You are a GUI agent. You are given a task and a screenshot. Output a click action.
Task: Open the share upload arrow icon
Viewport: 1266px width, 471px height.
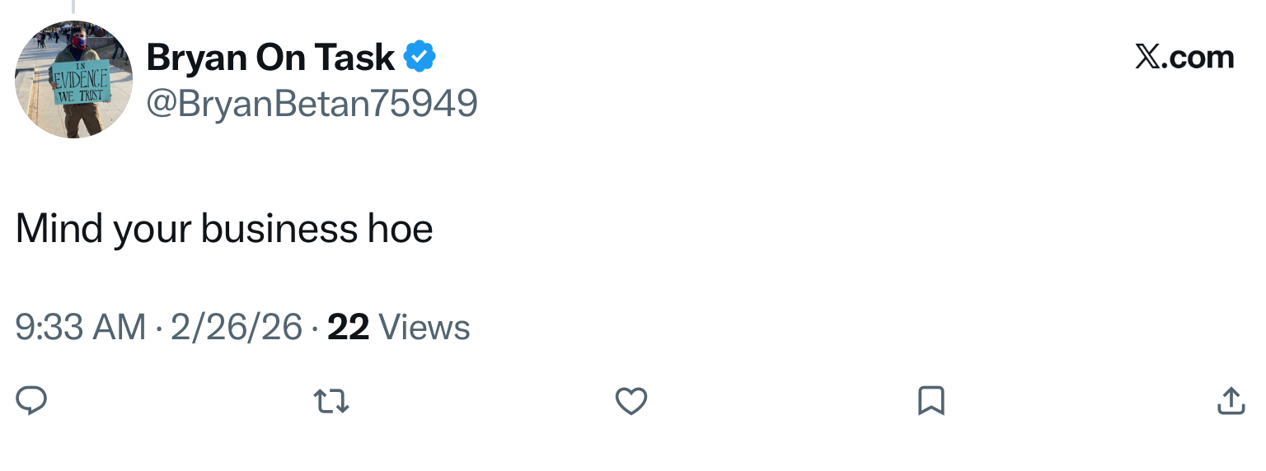coord(1231,400)
